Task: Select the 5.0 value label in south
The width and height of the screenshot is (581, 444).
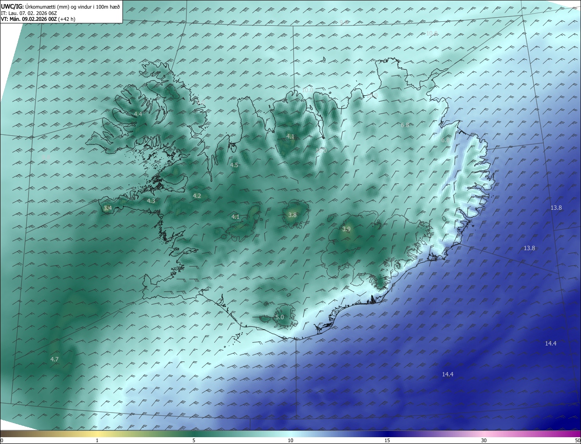Action: pyautogui.click(x=280, y=317)
